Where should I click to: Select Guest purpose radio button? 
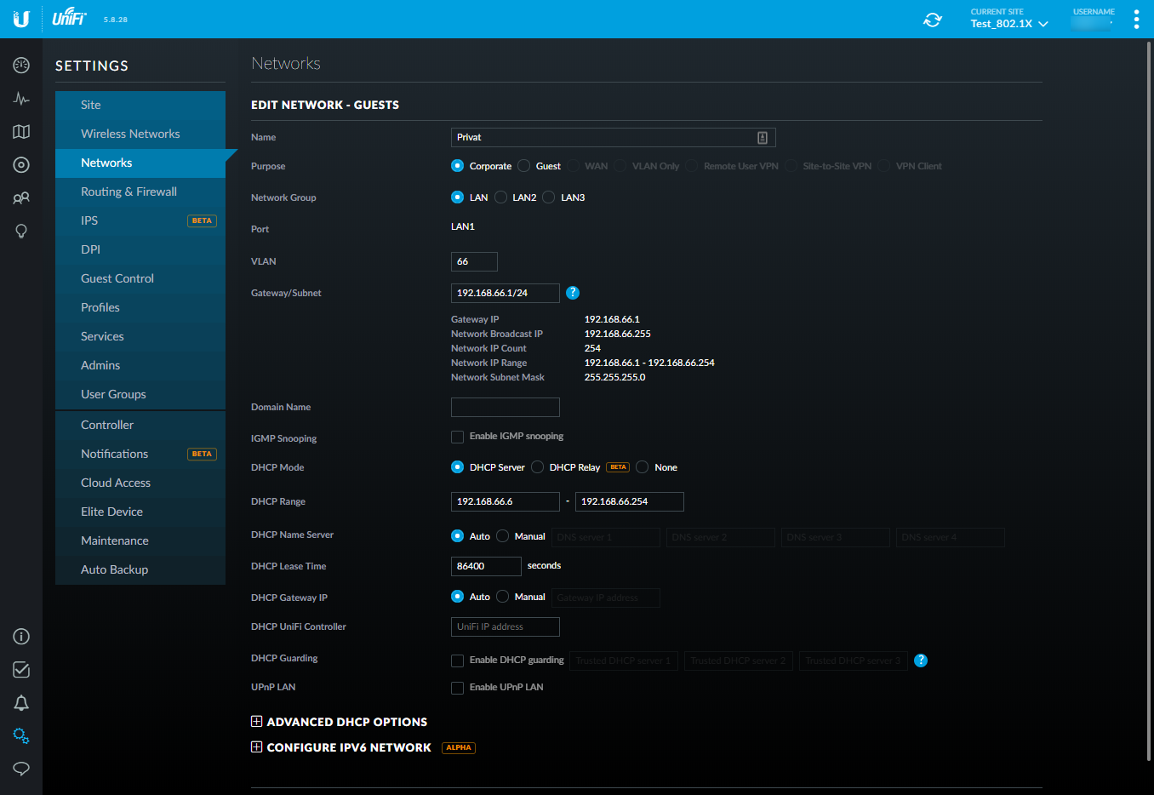pyautogui.click(x=524, y=166)
